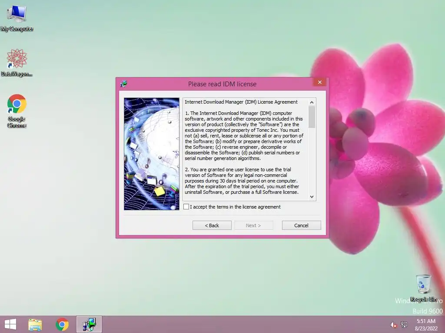
Task: Click the license scrollbar down arrow
Action: coord(312,196)
